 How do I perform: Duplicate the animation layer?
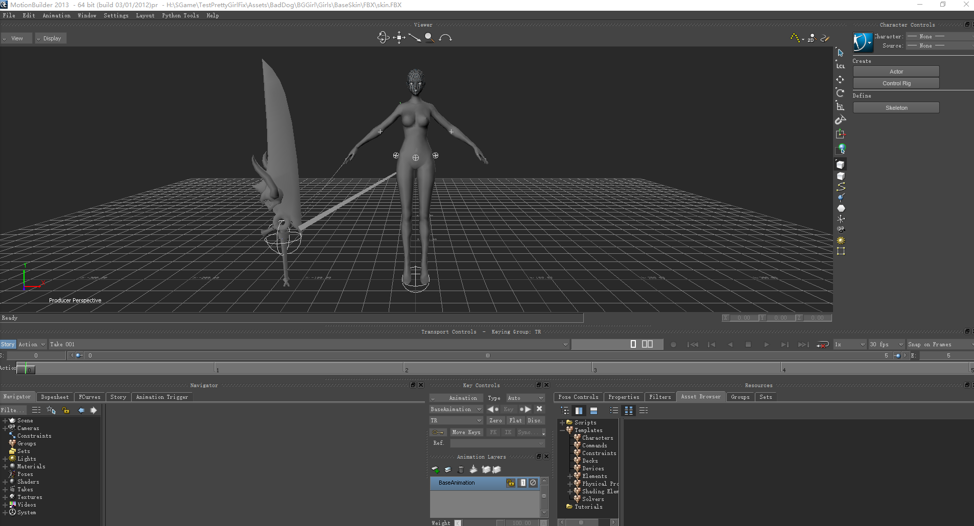coord(448,469)
